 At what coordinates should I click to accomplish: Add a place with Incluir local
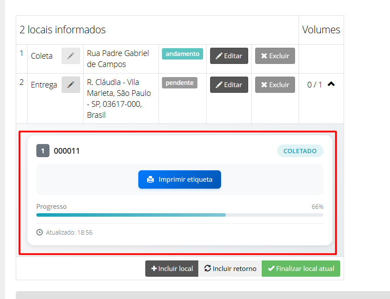pyautogui.click(x=172, y=268)
